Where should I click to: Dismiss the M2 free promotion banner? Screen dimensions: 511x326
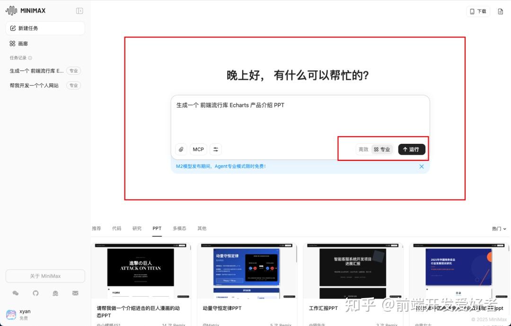[x=422, y=167]
